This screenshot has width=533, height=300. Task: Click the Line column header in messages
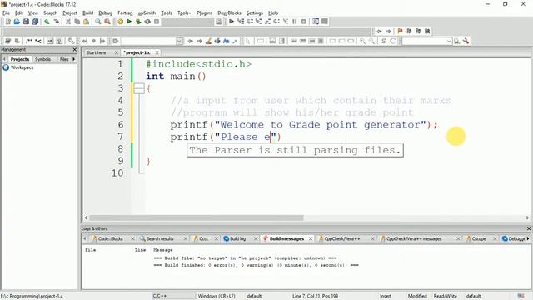140,250
